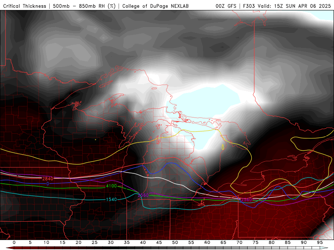Click the '35' value on color scale
The image size is (334, 250).
[127, 242]
